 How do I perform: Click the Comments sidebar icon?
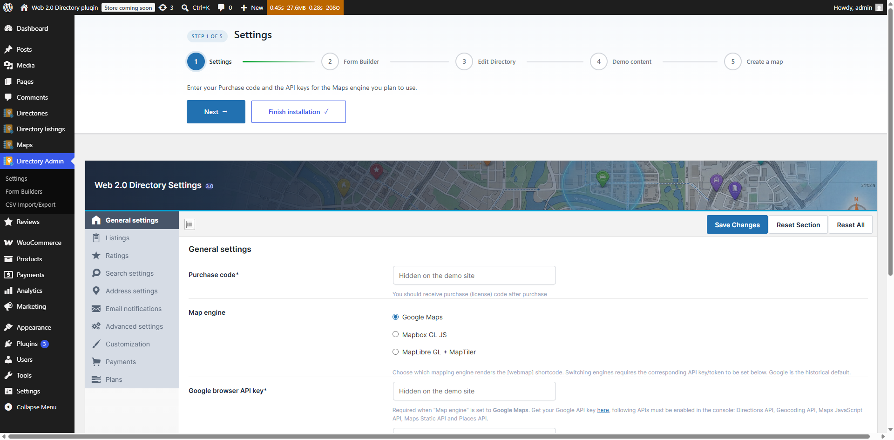tap(8, 97)
